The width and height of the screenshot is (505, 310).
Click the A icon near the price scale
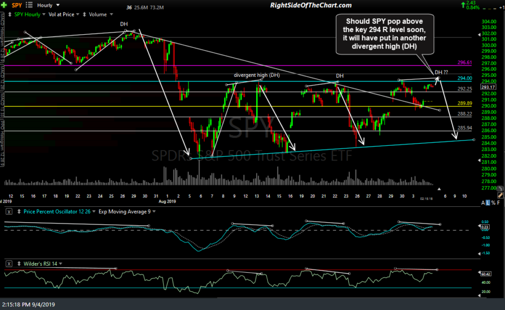pyautogui.click(x=483, y=202)
